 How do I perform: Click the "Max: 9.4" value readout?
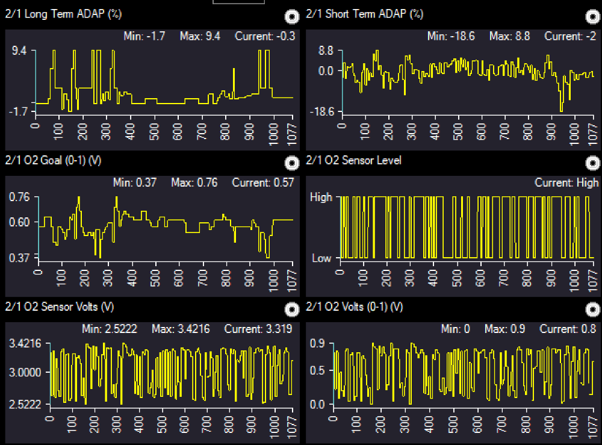click(200, 36)
